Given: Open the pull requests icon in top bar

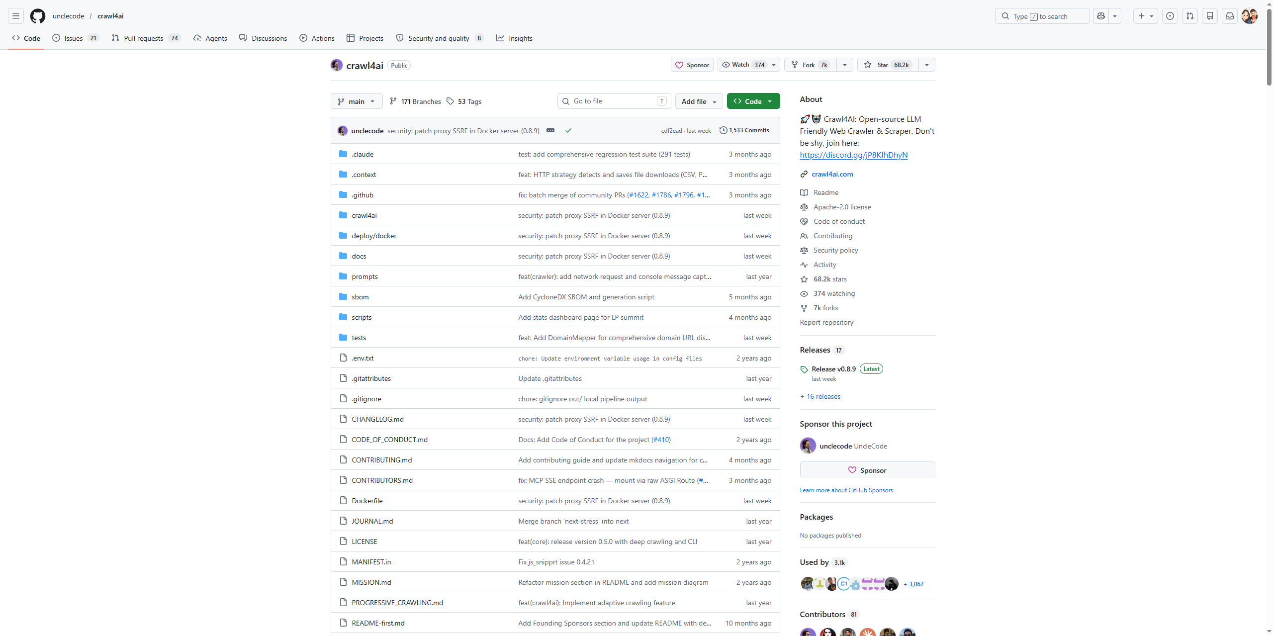Looking at the screenshot, I should tap(1190, 16).
